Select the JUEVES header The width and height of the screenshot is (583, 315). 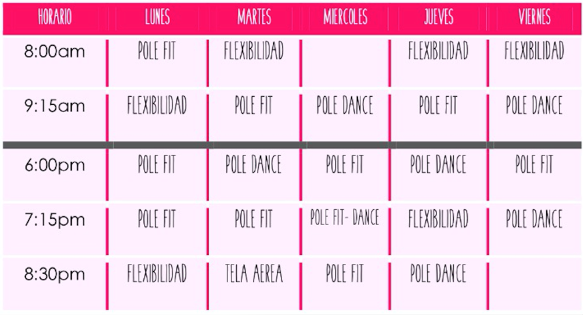(x=439, y=17)
